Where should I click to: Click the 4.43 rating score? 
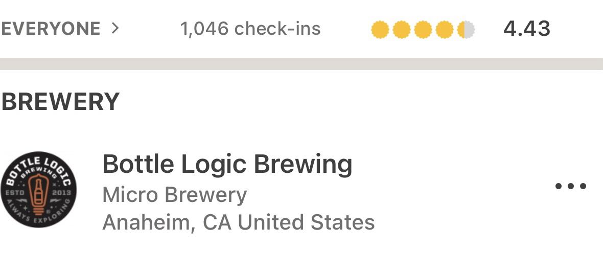527,29
